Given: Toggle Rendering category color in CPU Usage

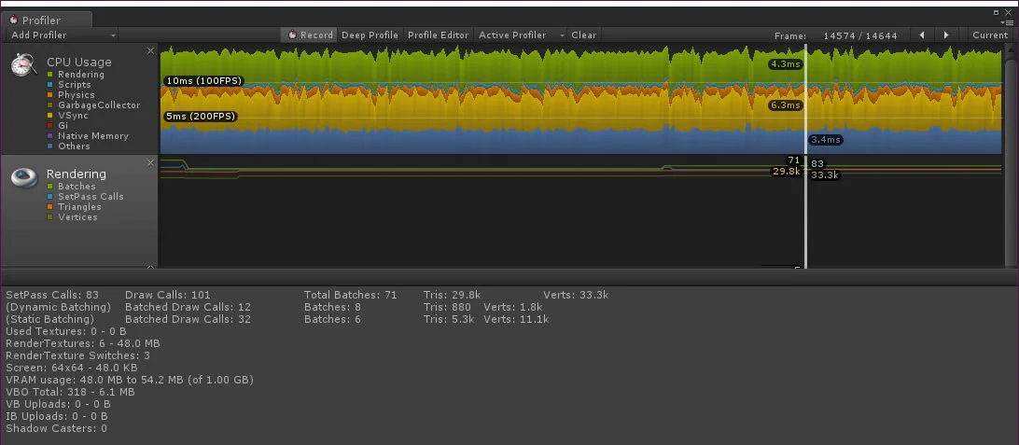Looking at the screenshot, I should pos(50,75).
